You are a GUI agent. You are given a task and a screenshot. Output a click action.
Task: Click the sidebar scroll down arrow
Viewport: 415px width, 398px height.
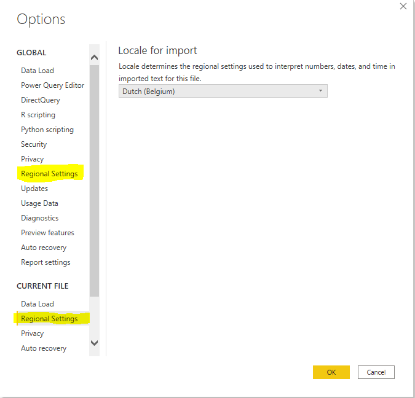click(x=94, y=343)
